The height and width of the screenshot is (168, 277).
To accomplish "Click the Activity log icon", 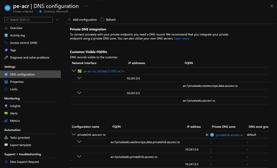I will (6, 35).
